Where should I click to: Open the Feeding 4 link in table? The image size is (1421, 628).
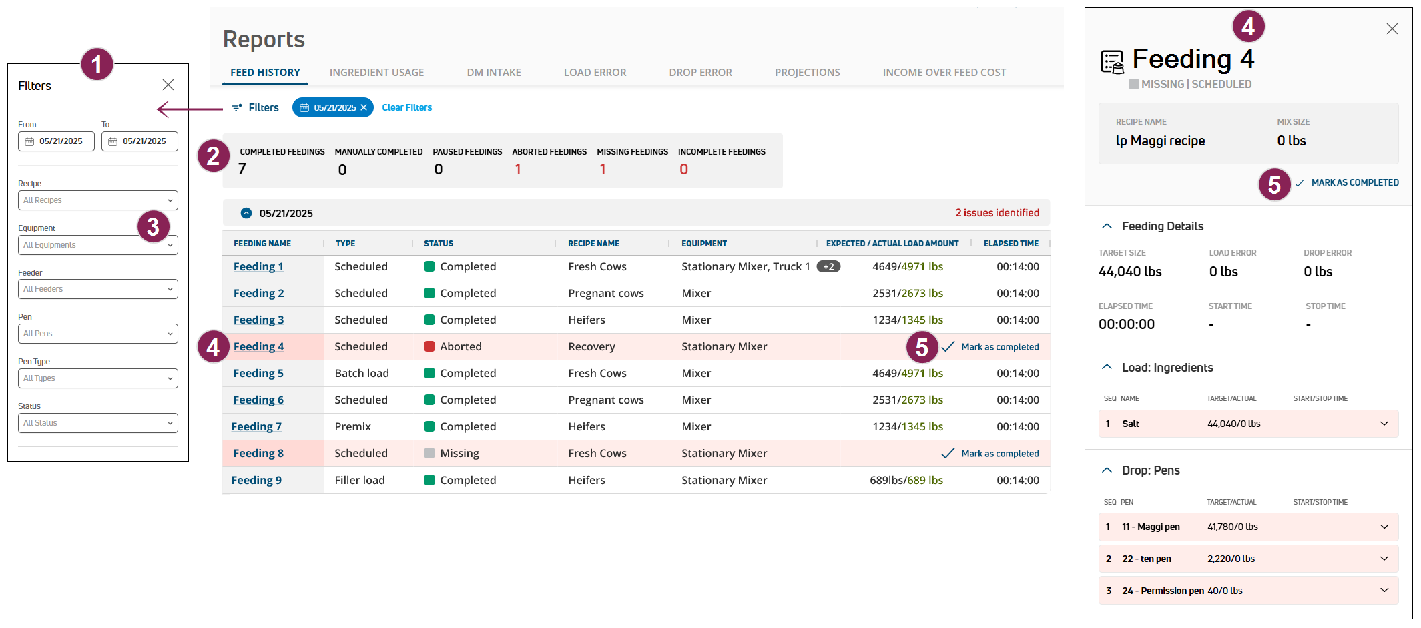tap(258, 346)
